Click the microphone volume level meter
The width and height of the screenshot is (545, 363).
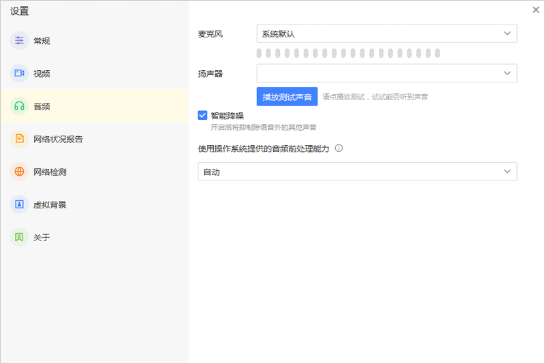tap(348, 53)
